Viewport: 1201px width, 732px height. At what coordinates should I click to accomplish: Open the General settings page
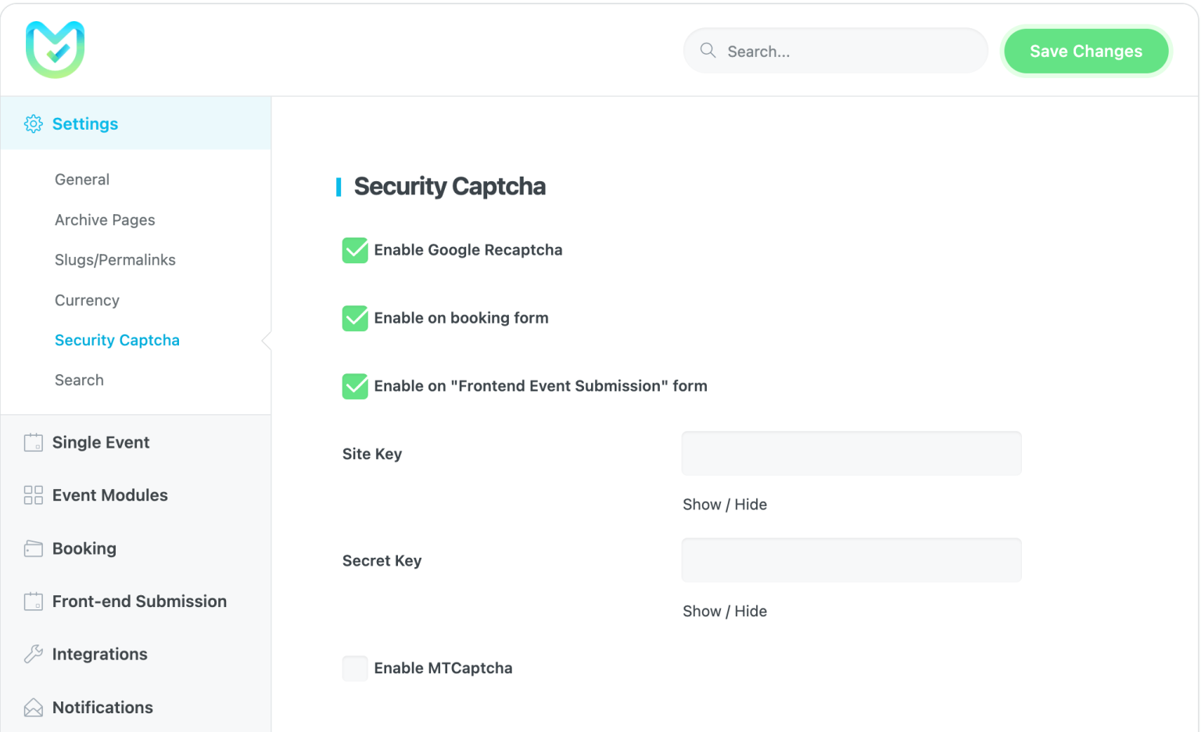click(x=82, y=180)
